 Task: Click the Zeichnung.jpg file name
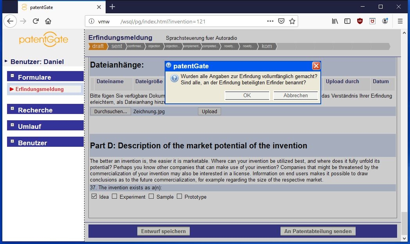(149, 112)
